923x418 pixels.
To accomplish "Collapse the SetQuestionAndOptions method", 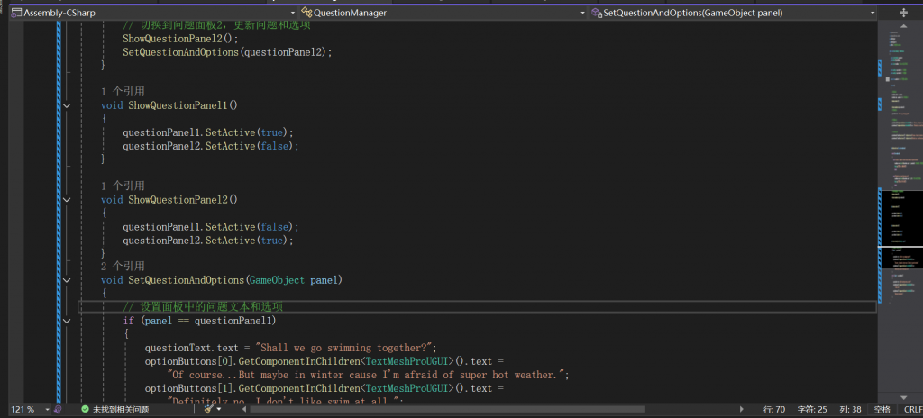I will (x=67, y=280).
